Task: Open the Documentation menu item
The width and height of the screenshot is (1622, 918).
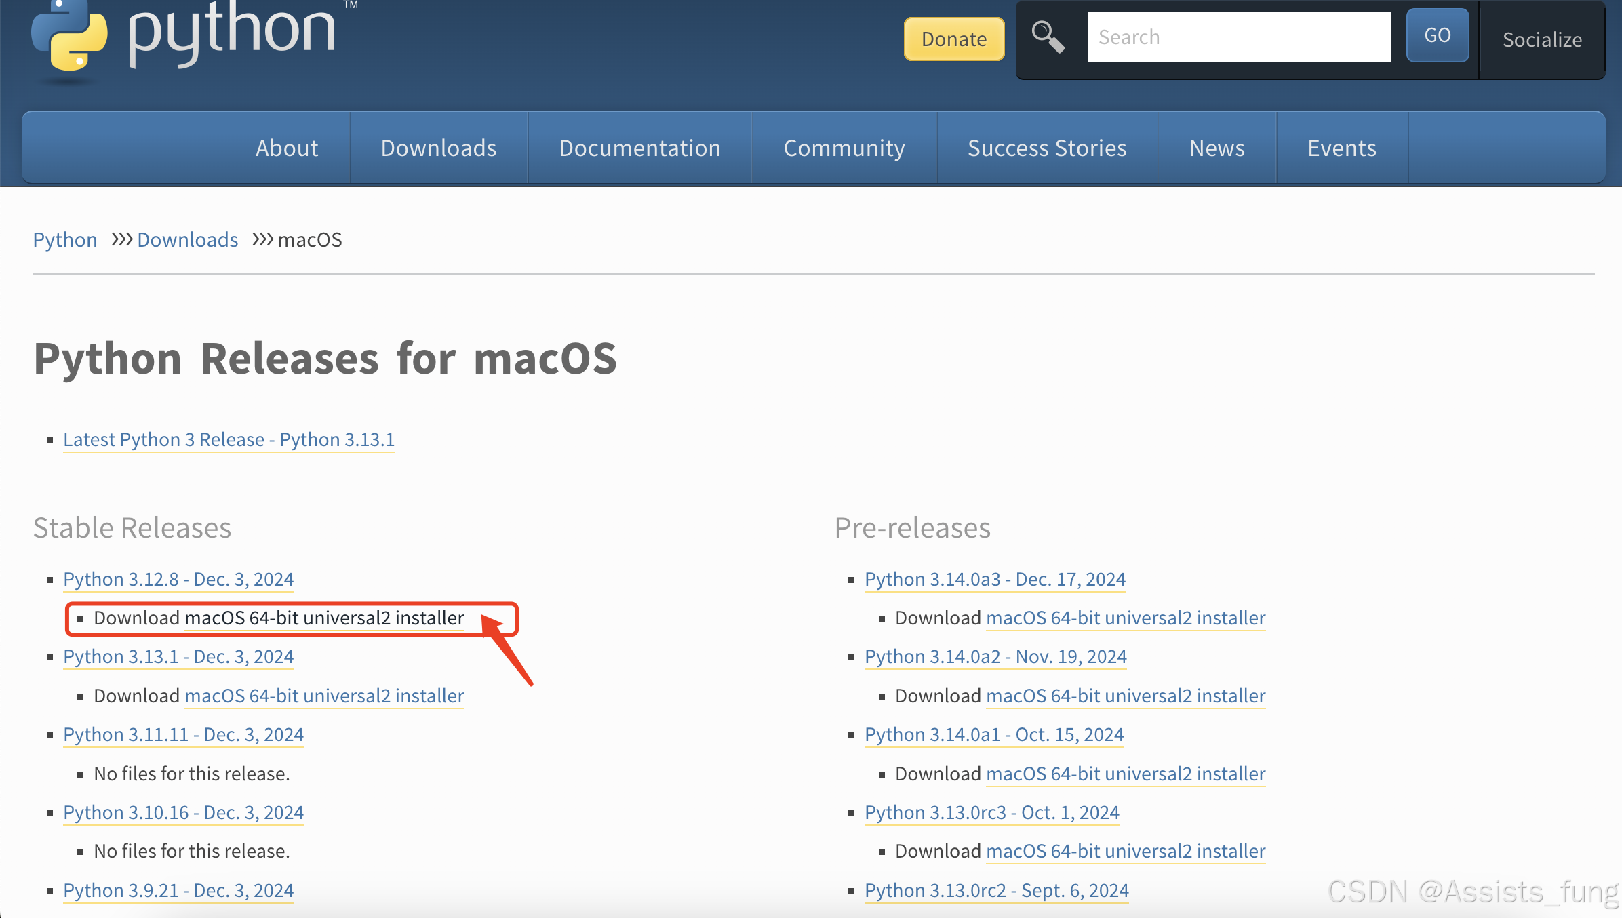Action: pos(639,148)
